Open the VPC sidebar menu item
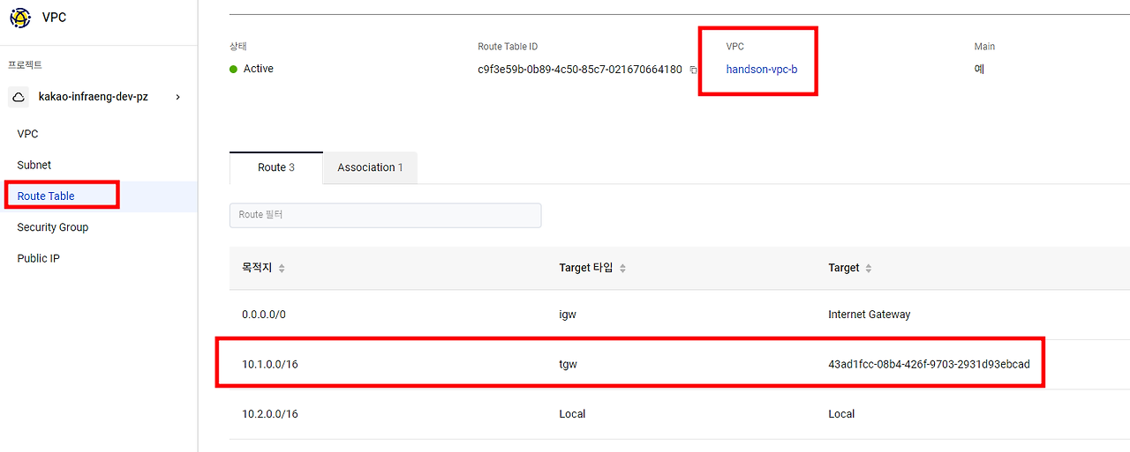Image resolution: width=1130 pixels, height=452 pixels. [27, 134]
